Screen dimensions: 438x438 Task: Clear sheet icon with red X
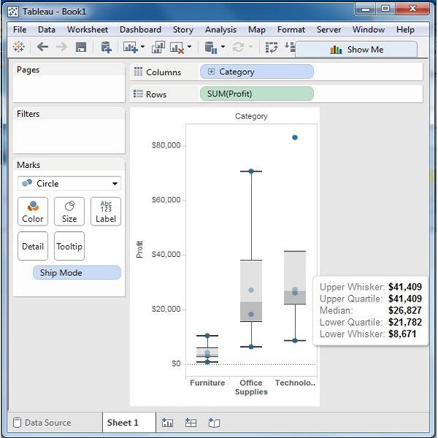tap(177, 47)
